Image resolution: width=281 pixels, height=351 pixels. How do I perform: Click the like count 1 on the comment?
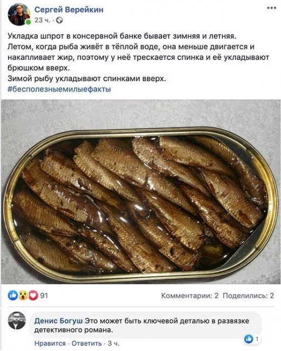(257, 339)
